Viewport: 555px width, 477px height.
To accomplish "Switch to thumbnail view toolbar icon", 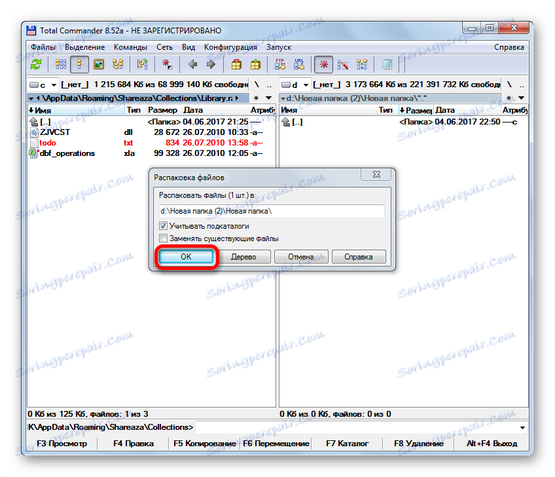I will point(99,64).
